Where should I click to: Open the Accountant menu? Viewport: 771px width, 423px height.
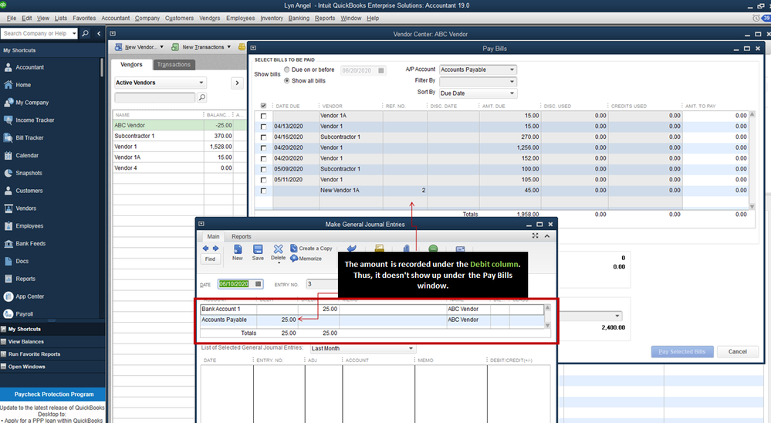116,19
